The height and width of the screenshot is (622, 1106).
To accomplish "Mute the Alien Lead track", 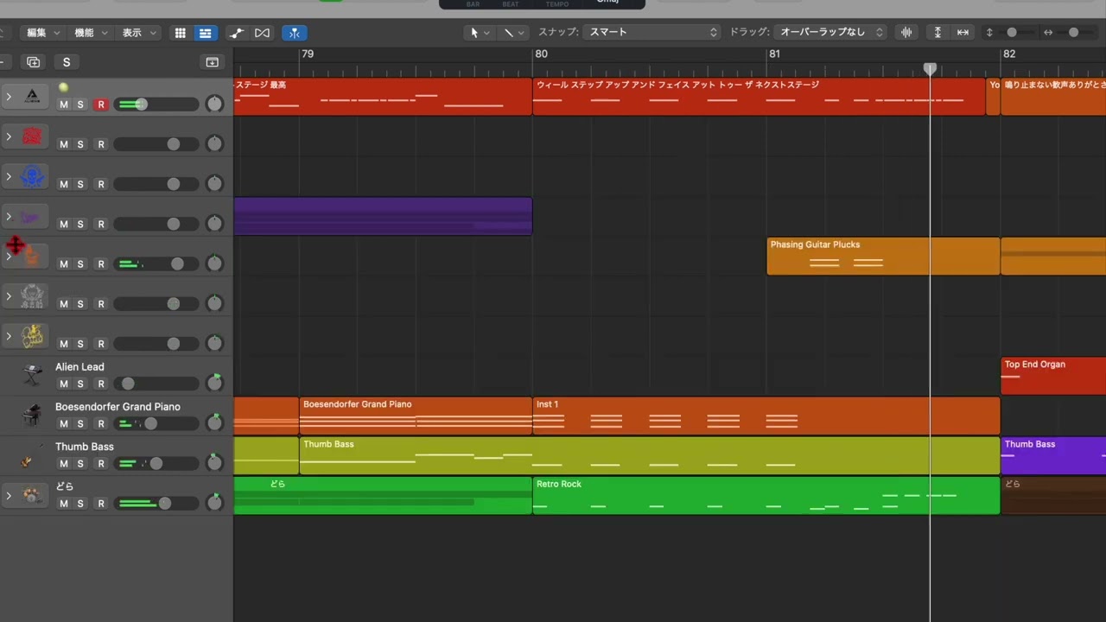I will [x=63, y=384].
